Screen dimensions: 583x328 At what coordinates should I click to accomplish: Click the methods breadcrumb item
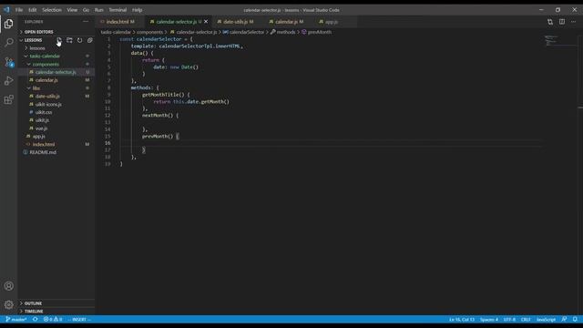click(282, 33)
